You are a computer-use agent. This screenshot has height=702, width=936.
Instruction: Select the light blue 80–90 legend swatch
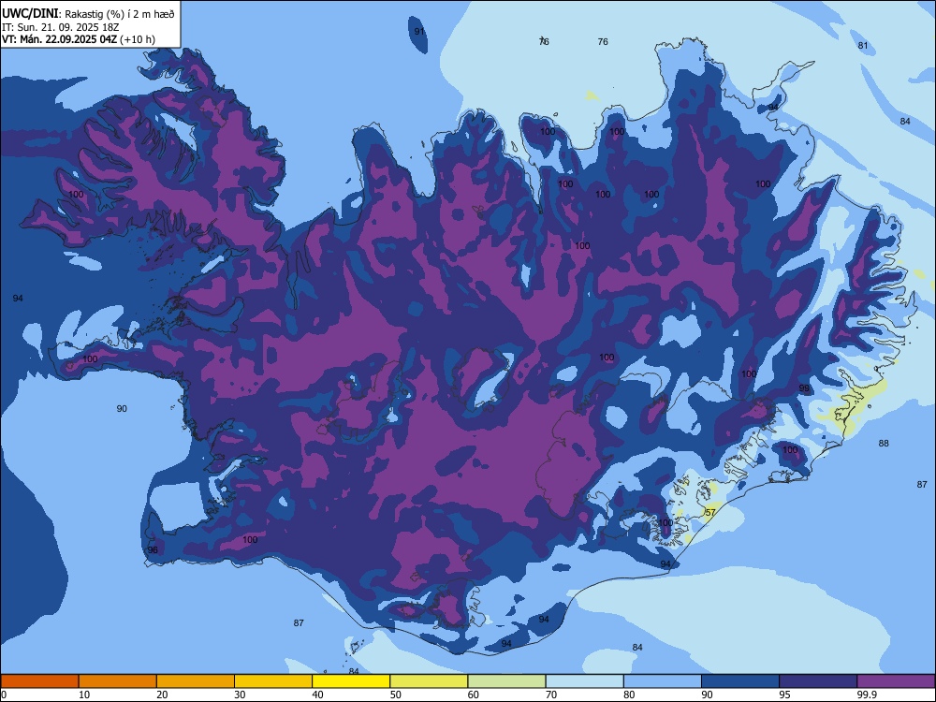663,681
